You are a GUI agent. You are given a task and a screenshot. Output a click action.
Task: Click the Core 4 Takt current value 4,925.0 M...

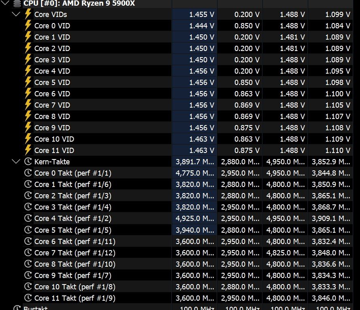click(195, 219)
